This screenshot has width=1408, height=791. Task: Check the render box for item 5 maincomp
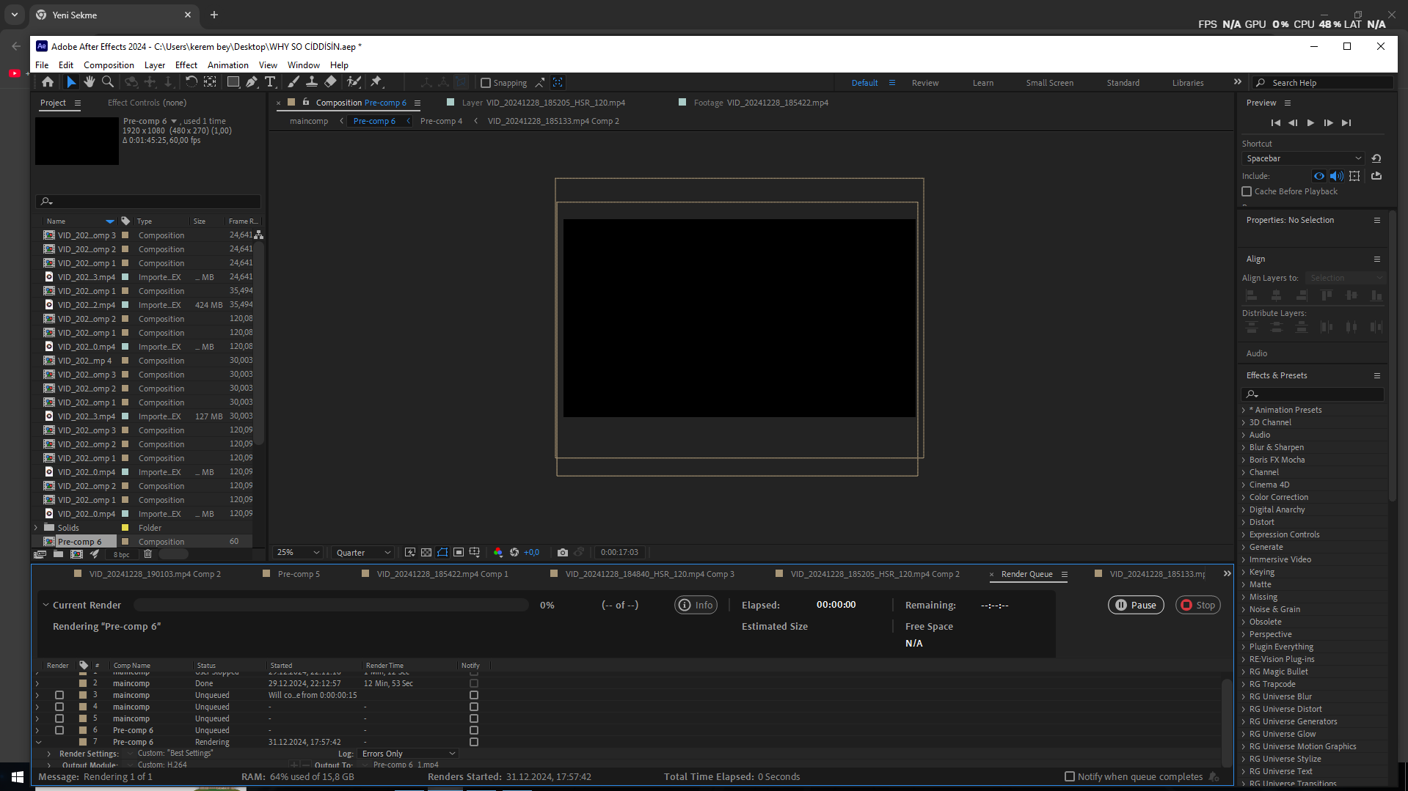tap(59, 718)
